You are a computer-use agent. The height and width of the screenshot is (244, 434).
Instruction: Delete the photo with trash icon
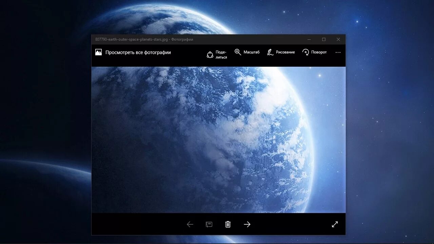228,224
